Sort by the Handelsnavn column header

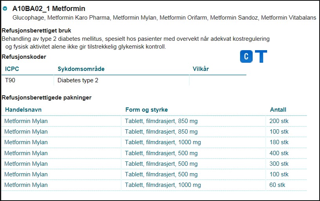[23, 110]
